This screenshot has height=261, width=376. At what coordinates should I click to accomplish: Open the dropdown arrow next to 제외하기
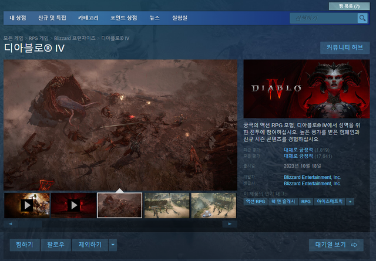coord(113,245)
